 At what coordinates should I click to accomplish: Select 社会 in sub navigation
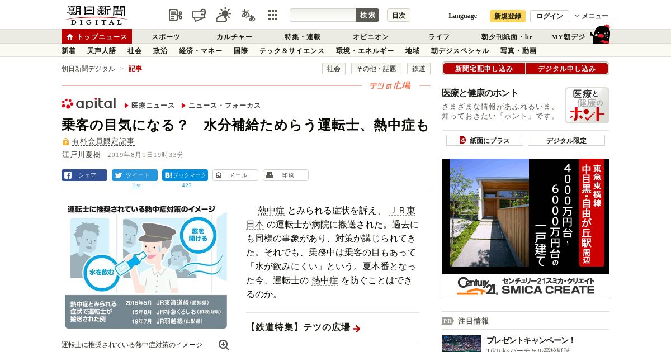click(x=134, y=51)
